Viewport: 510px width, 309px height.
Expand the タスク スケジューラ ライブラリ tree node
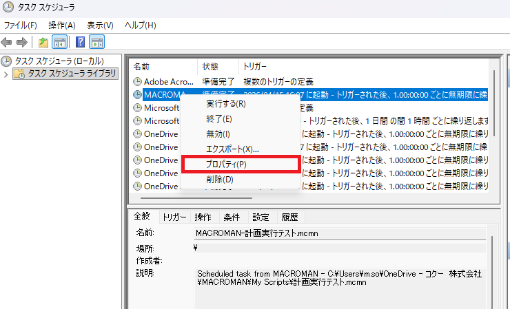coord(6,74)
